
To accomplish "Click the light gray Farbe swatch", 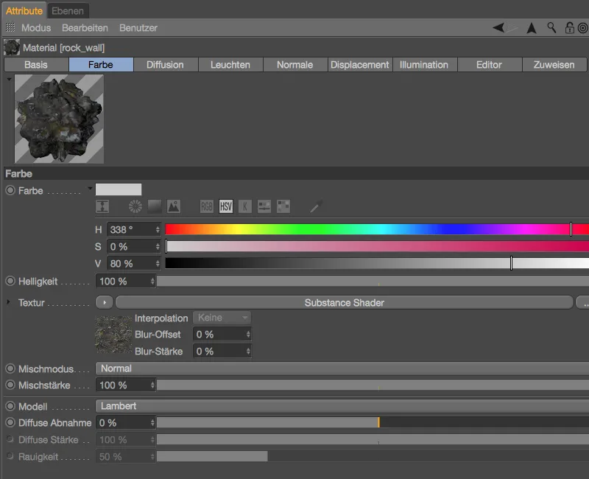I will coord(119,189).
